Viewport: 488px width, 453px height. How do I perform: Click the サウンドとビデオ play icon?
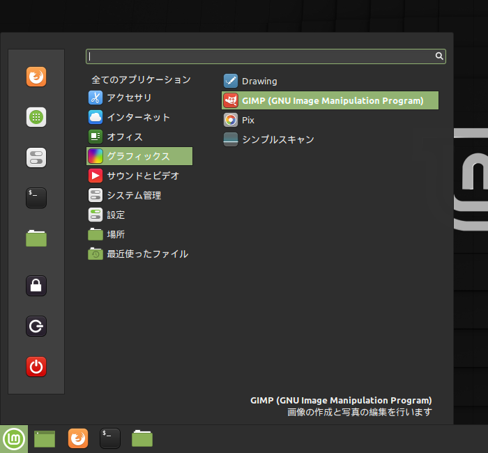point(96,176)
